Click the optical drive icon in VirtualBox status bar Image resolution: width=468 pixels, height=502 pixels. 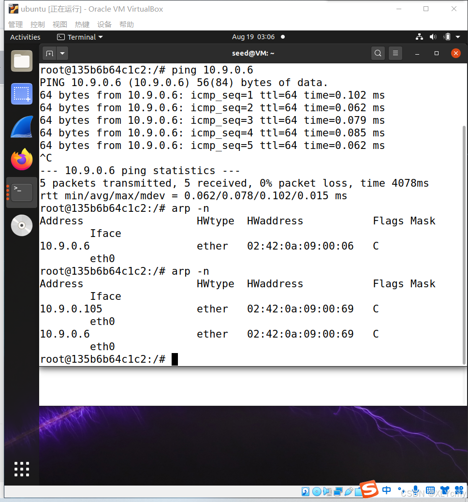317,491
